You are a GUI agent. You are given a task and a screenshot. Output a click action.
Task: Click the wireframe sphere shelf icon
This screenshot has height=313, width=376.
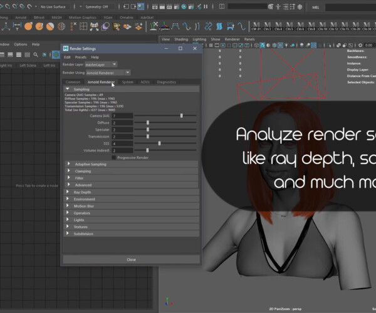pos(61,26)
